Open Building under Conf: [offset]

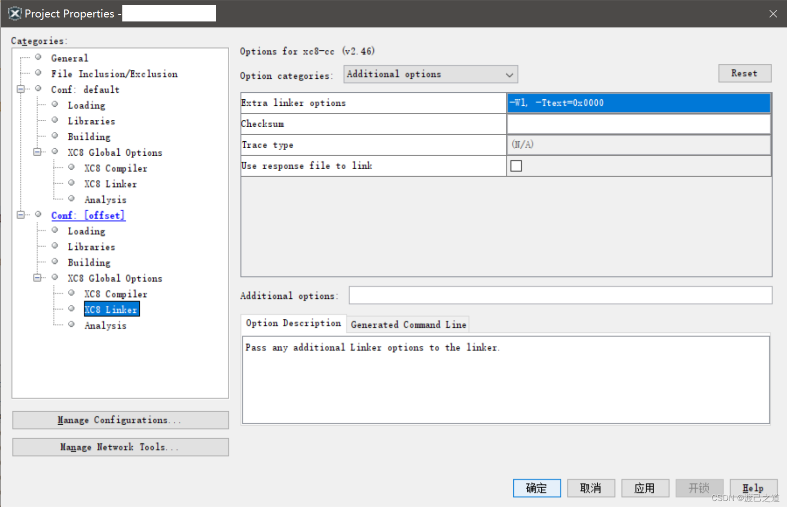point(89,262)
